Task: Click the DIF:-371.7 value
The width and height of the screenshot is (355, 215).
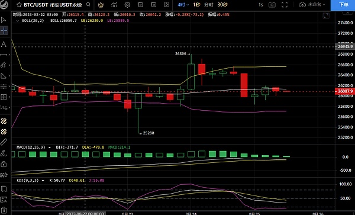Action: [67, 147]
